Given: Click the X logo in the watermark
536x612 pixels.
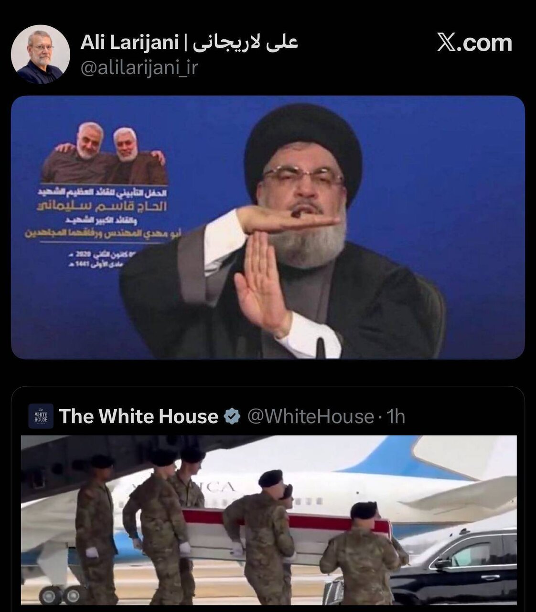Looking at the screenshot, I should (x=447, y=43).
